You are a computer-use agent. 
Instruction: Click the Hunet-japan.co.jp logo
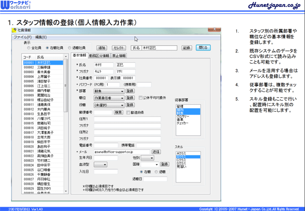(274, 5)
